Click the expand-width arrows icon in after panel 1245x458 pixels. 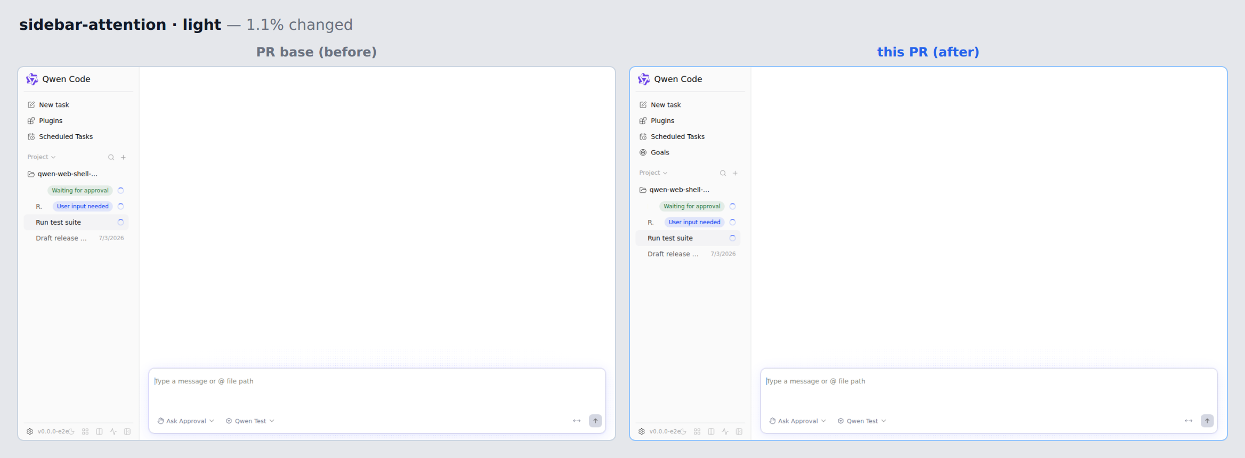(1189, 421)
